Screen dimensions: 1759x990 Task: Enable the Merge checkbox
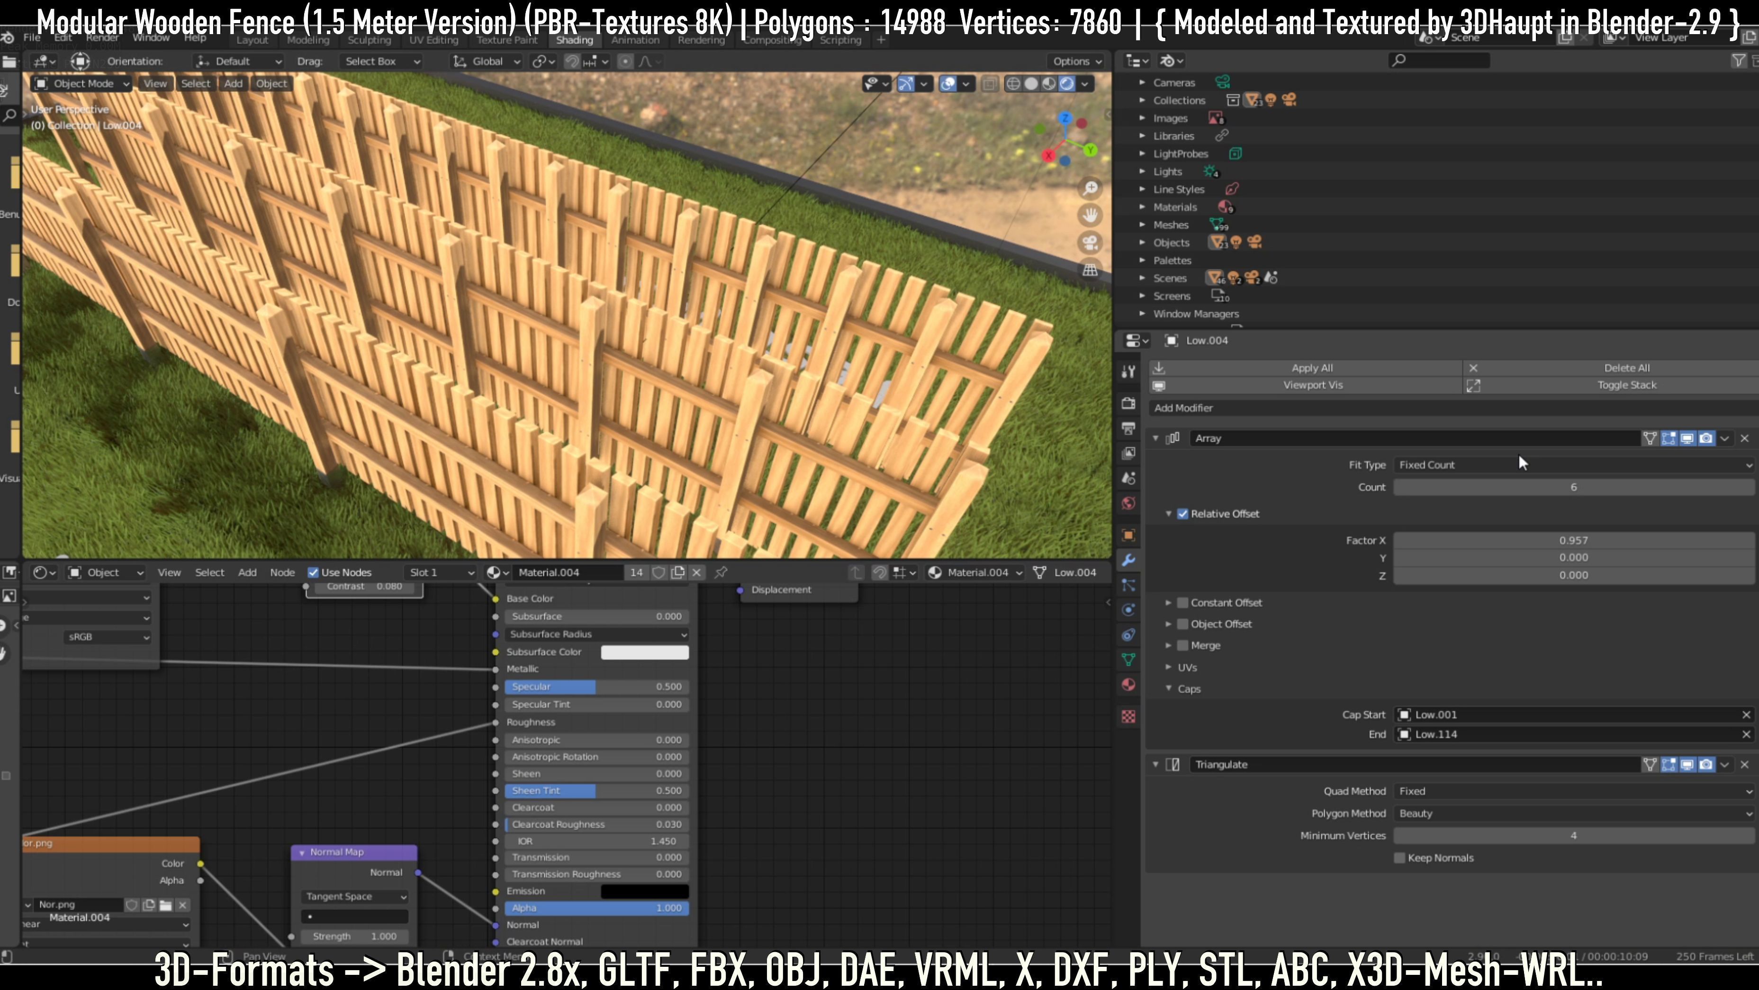pos(1182,645)
